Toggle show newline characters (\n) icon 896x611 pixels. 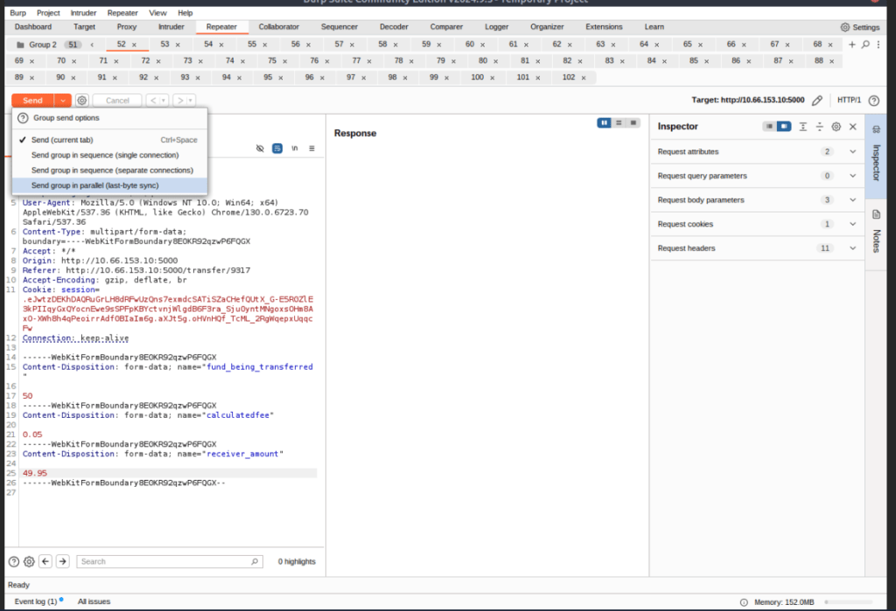[295, 149]
